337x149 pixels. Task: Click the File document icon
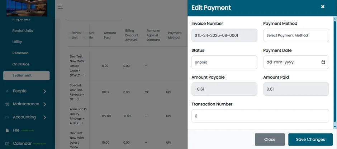click(x=7, y=130)
